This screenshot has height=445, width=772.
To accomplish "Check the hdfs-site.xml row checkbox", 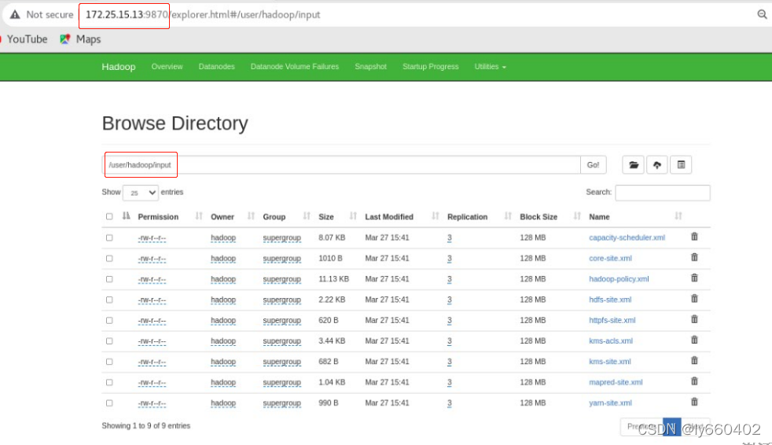I will coord(109,300).
